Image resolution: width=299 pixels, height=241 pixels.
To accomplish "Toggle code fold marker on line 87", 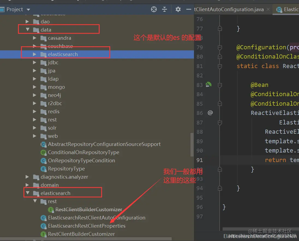I will tap(220, 123).
